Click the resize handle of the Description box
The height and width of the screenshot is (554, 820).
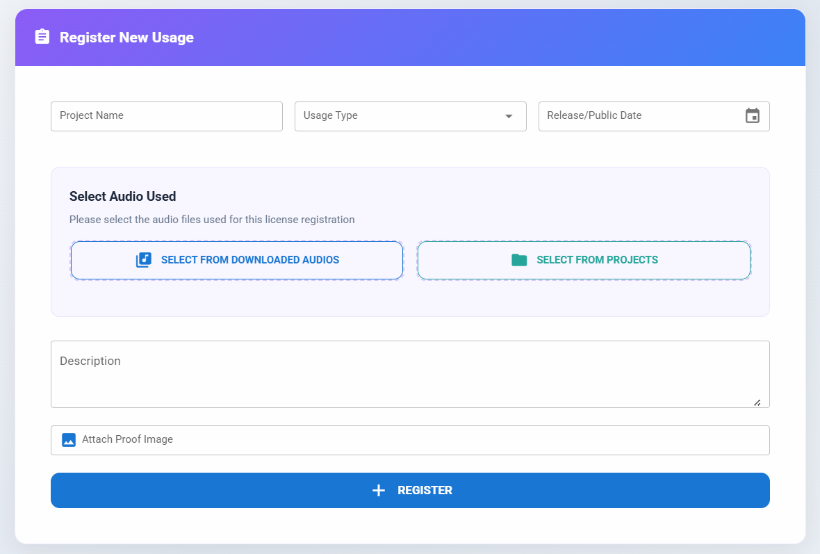(x=757, y=402)
